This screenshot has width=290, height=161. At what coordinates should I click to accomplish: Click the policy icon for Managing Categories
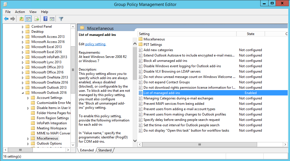point(140,98)
